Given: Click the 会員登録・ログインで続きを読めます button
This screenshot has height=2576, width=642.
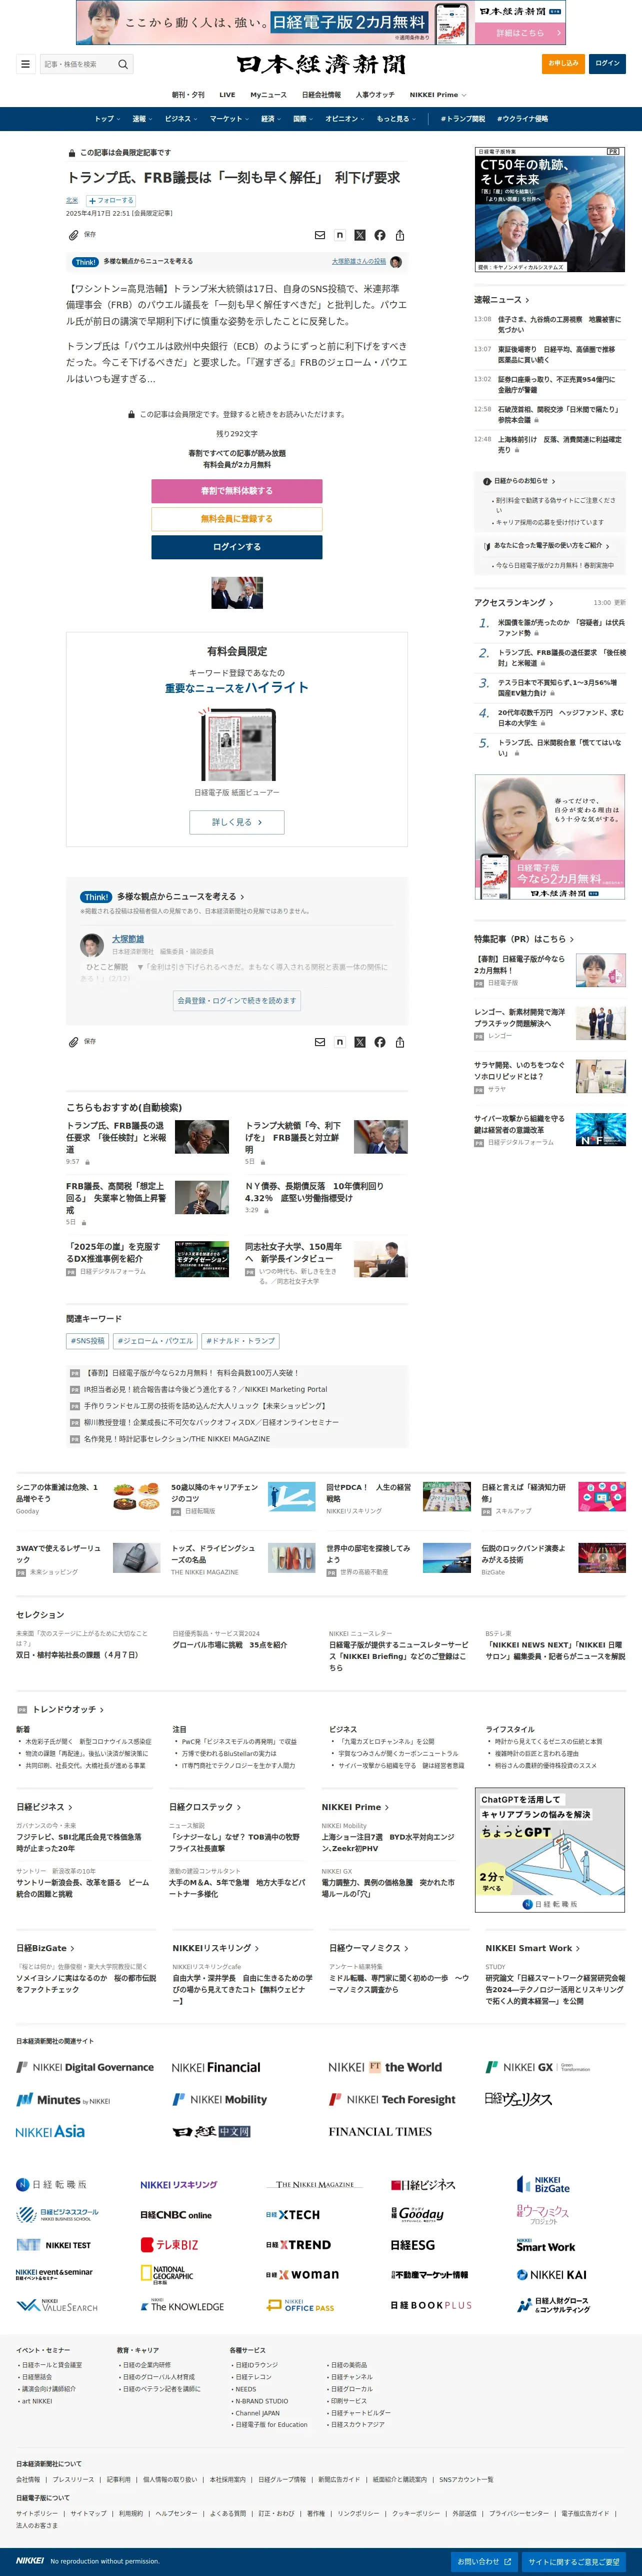Looking at the screenshot, I should [x=237, y=1000].
